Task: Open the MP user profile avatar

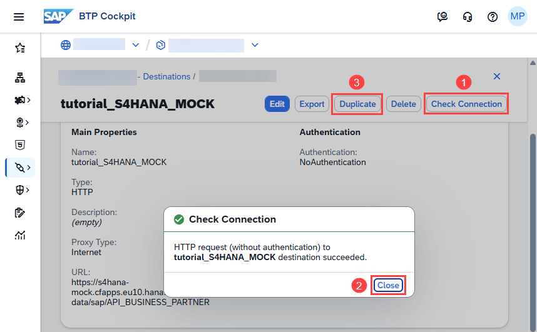Action: pos(517,16)
